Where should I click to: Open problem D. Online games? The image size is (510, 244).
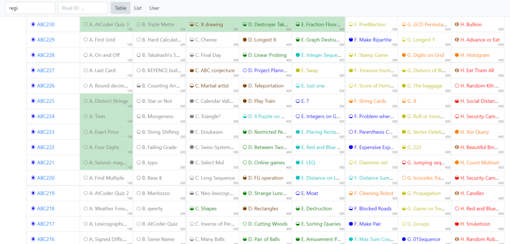[266, 163]
